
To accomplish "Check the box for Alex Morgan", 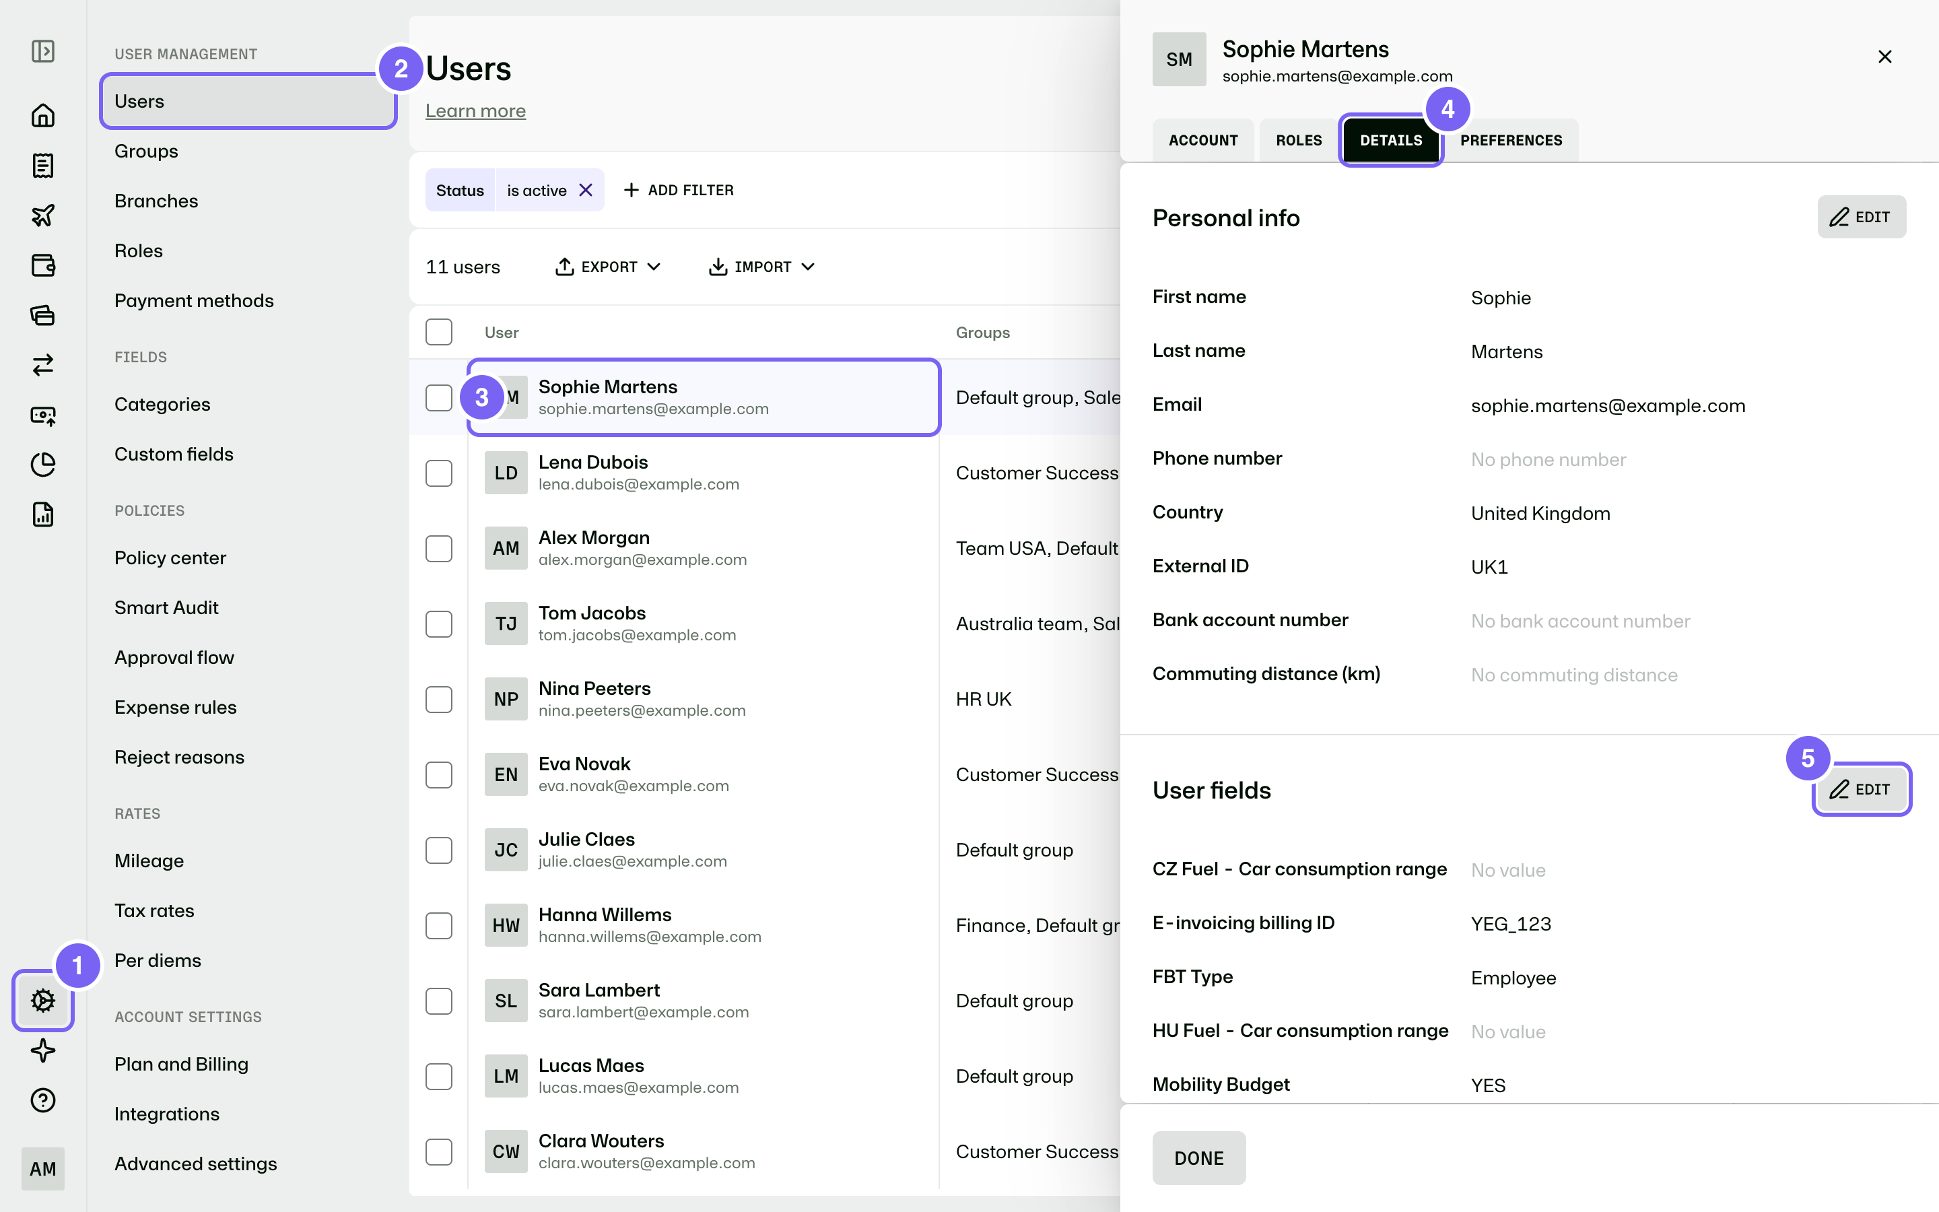I will 438,548.
